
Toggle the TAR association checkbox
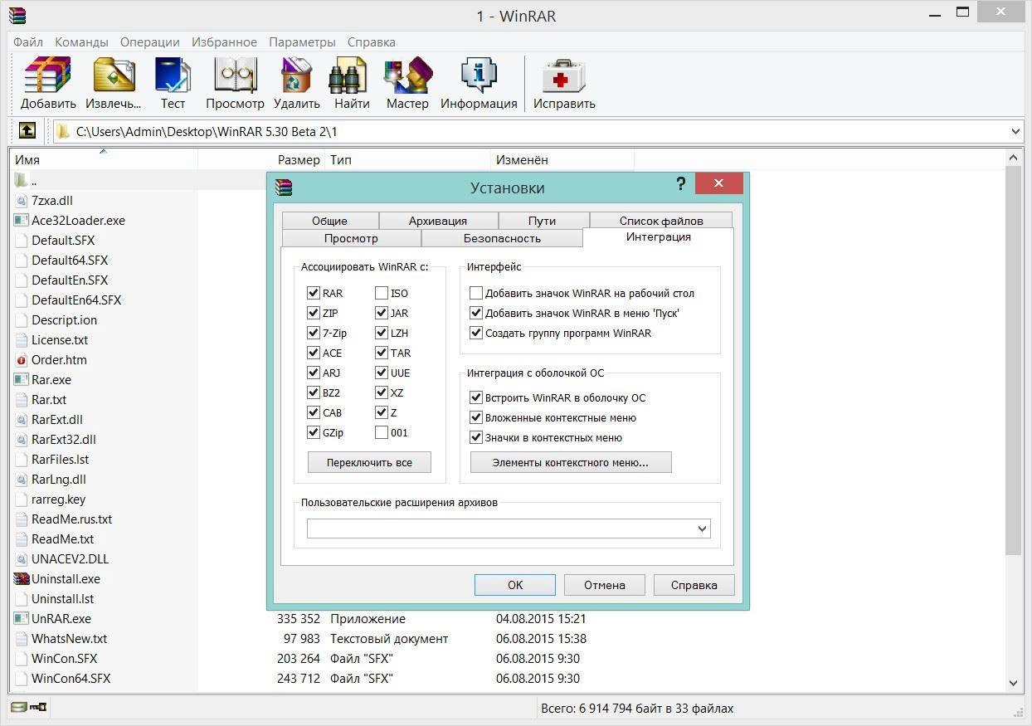pyautogui.click(x=382, y=353)
